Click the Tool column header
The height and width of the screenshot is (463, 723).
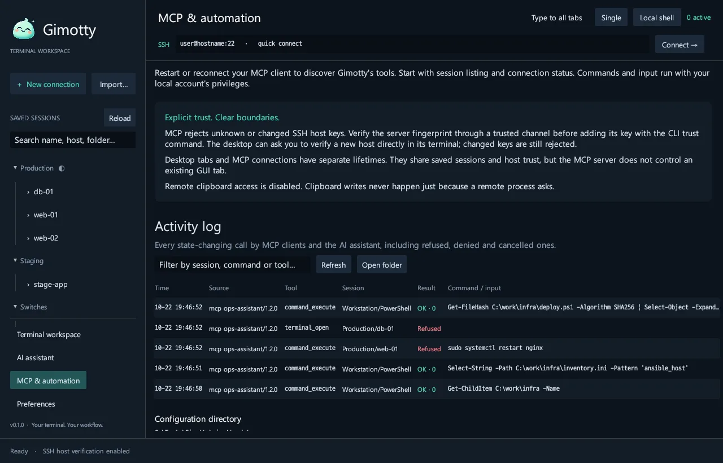pos(290,288)
